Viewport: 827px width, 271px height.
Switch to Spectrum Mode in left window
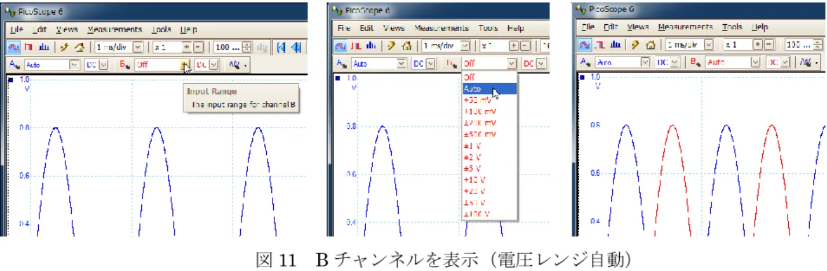[44, 47]
